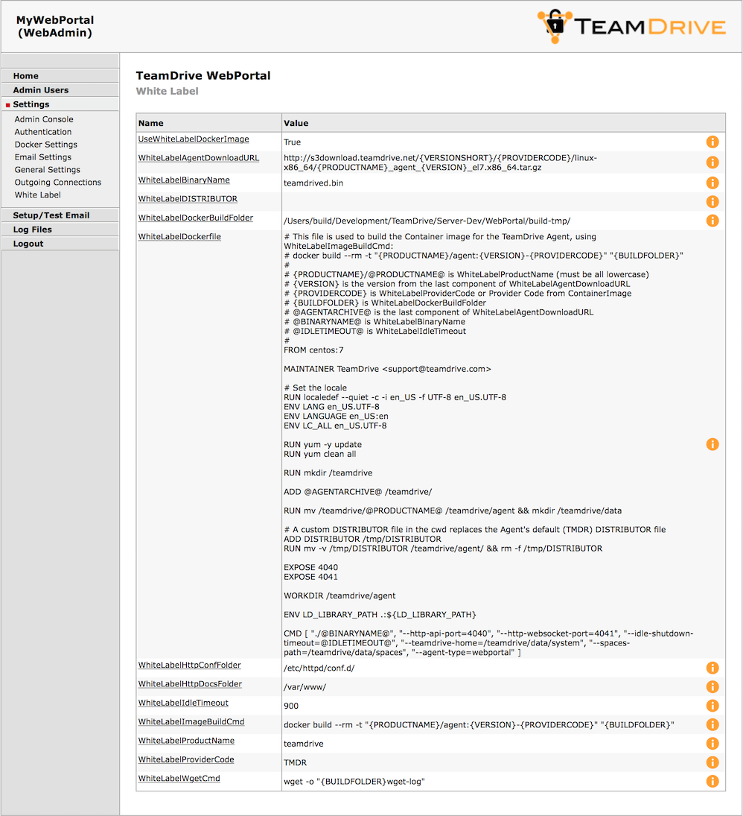743x816 pixels.
Task: Click the TeamDrive logo
Action: click(x=632, y=26)
